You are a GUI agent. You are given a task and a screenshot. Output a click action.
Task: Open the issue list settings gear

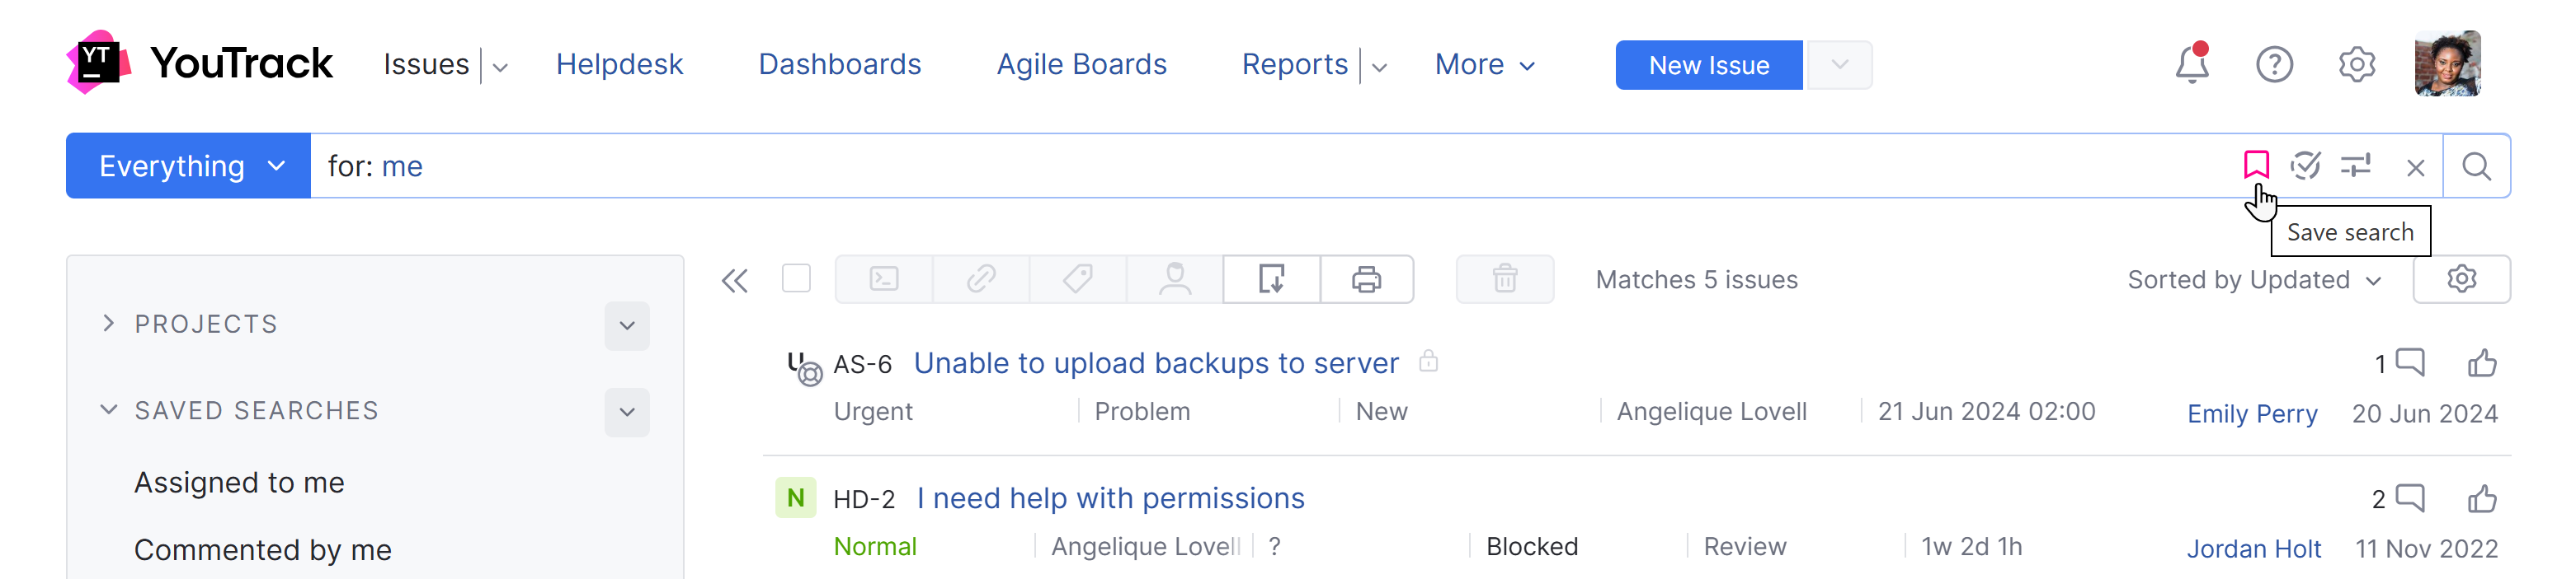click(2461, 279)
